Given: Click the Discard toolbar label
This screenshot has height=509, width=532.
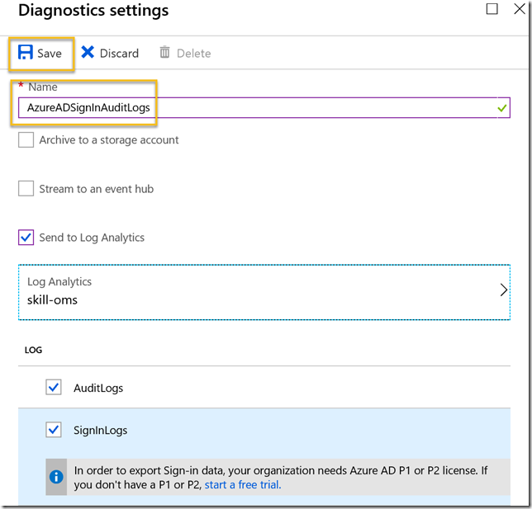Looking at the screenshot, I should point(119,54).
